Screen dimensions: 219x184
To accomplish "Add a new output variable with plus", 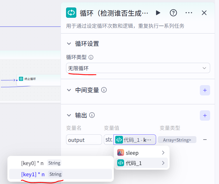I will [205, 116].
